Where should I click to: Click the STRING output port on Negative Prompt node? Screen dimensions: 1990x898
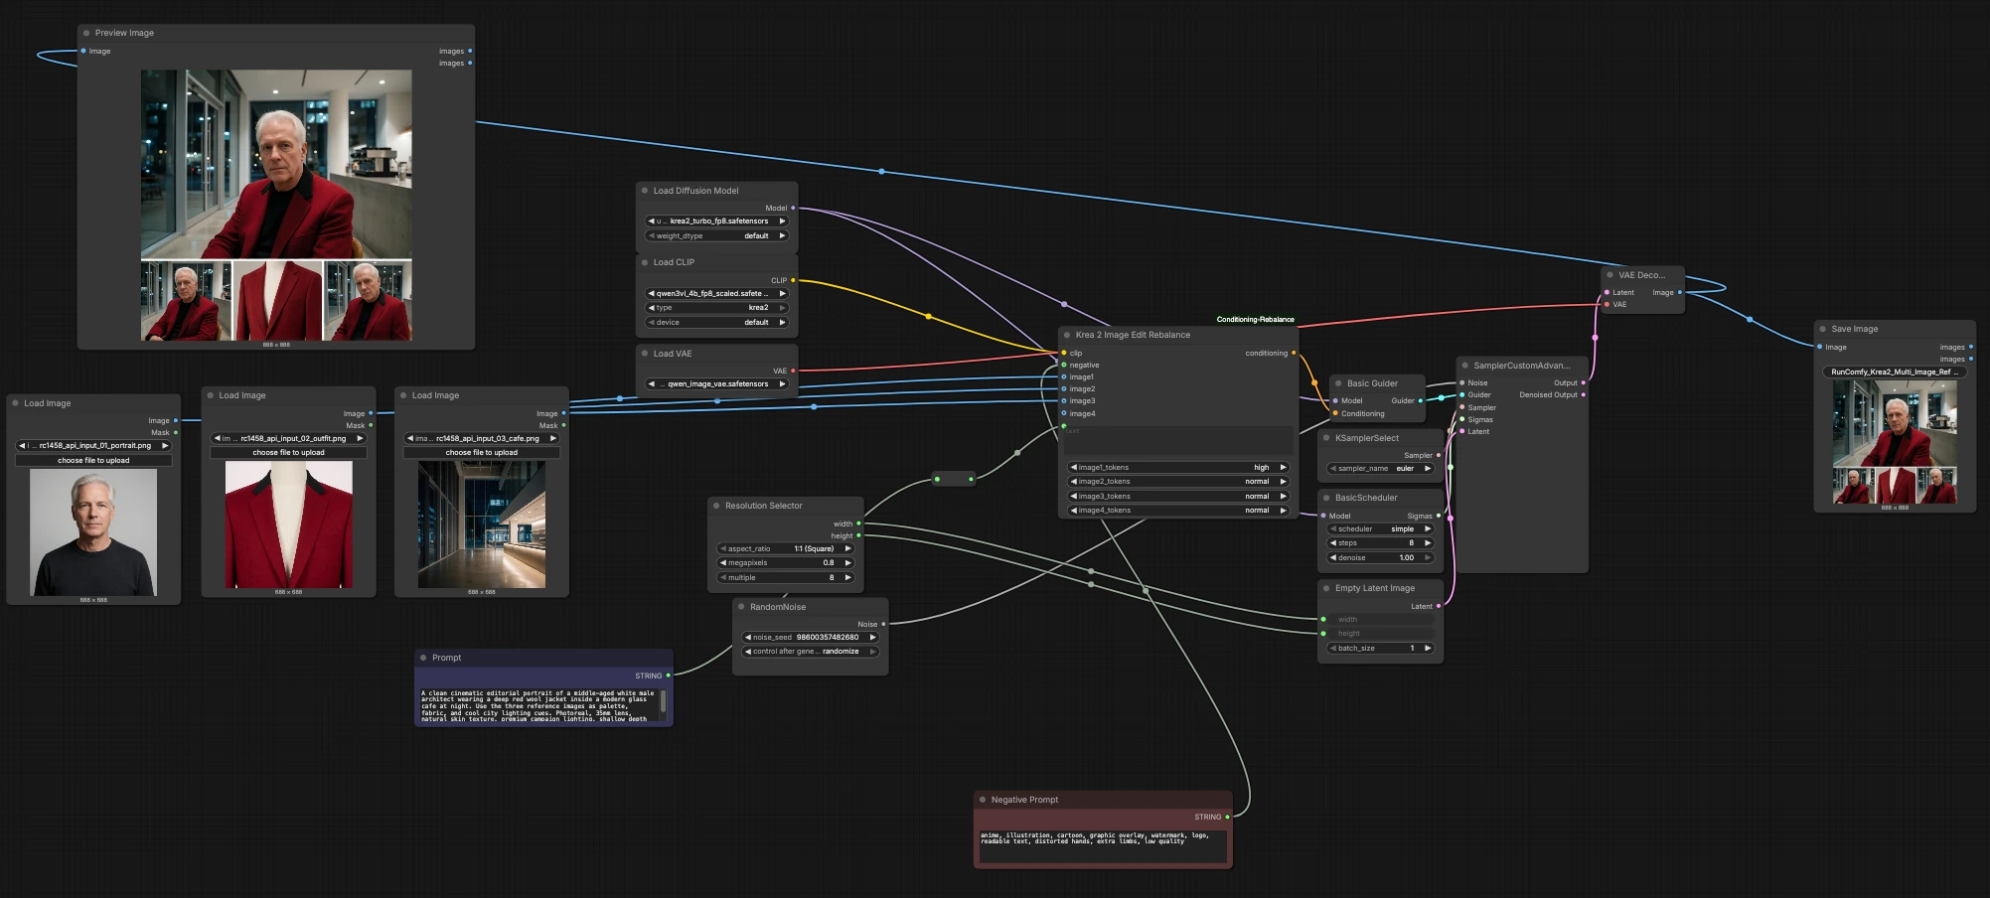(1227, 817)
